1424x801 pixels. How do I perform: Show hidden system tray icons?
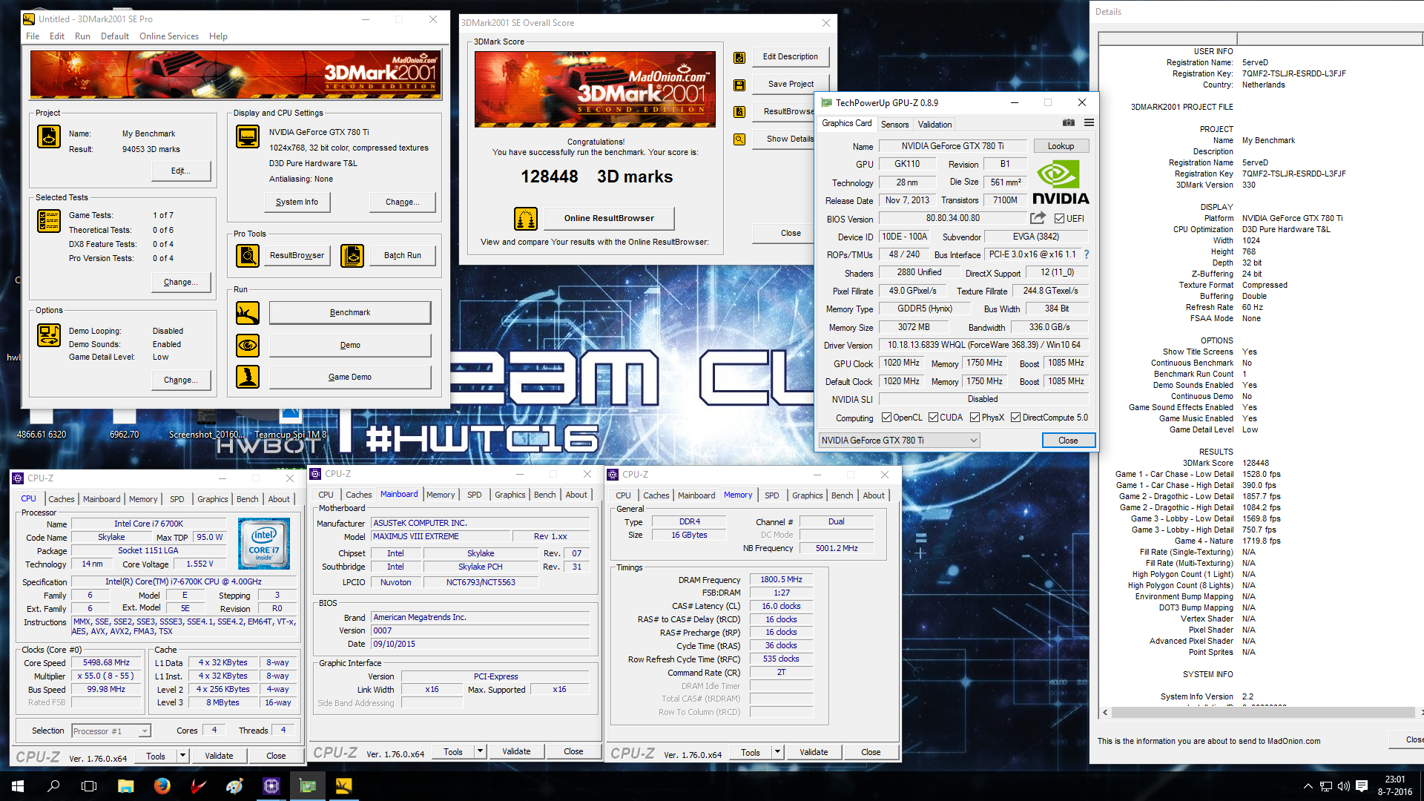(1308, 785)
